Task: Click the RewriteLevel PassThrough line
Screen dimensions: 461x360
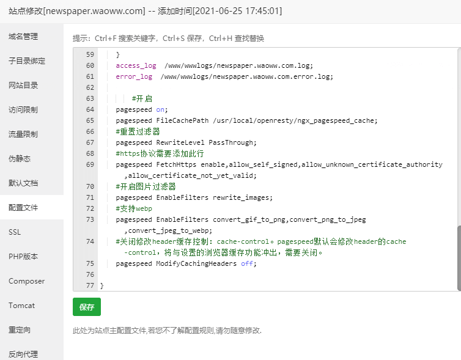Action: tap(186, 142)
